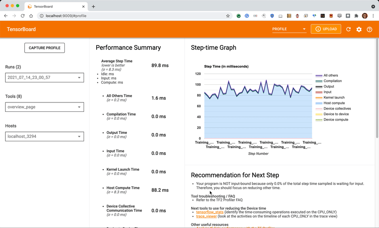Go to the browser home page

31,16
